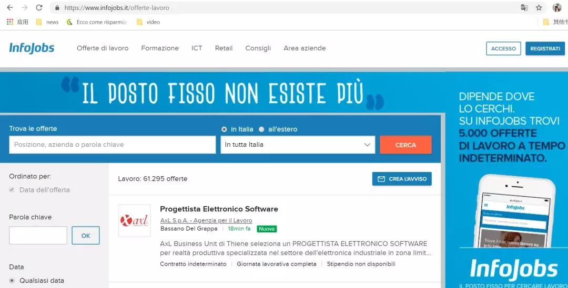Screen dimensions: 568x288
Task: Open the apps grid bookmark icon
Action: (10, 22)
